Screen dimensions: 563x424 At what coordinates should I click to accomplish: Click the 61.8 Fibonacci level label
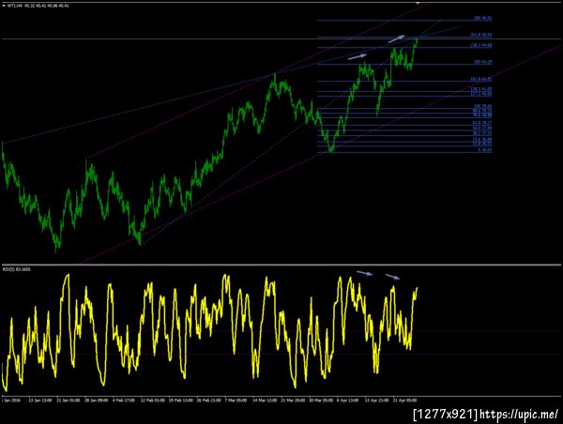point(482,123)
